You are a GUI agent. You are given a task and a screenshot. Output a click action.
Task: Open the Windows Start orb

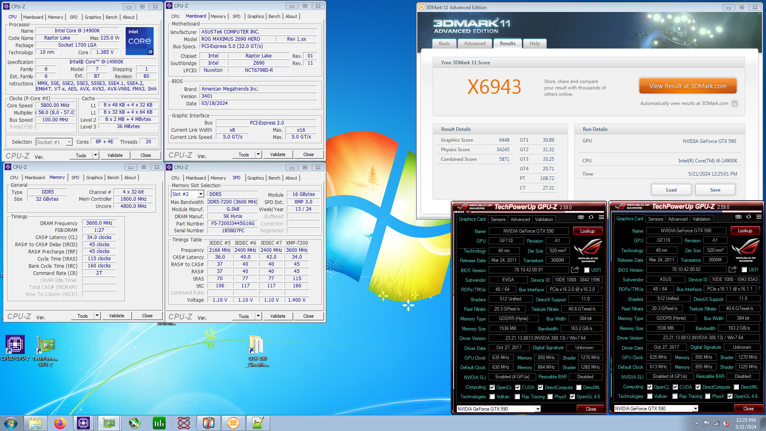tap(11, 423)
